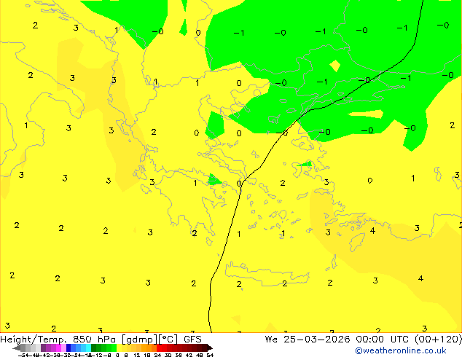Click the forecast offset '(00+120)' text
Image resolution: width=462 pixels, height=357 pixels.
click(439, 340)
